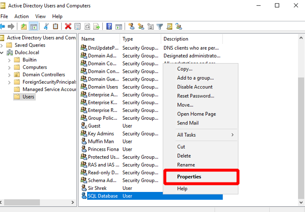Click the Create New Group toolbar icon
The image size is (305, 212).
pyautogui.click(x=141, y=26)
